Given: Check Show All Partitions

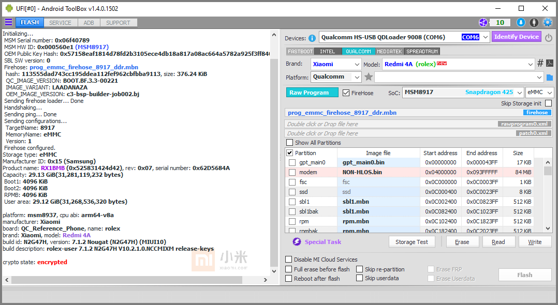Looking at the screenshot, I should 290,143.
